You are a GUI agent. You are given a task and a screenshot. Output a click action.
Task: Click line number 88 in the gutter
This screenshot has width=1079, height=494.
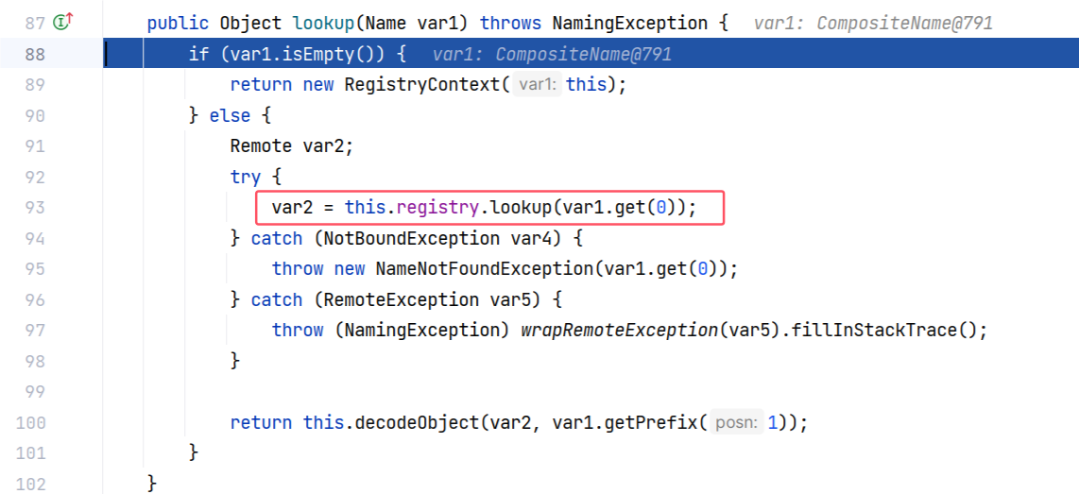point(34,54)
